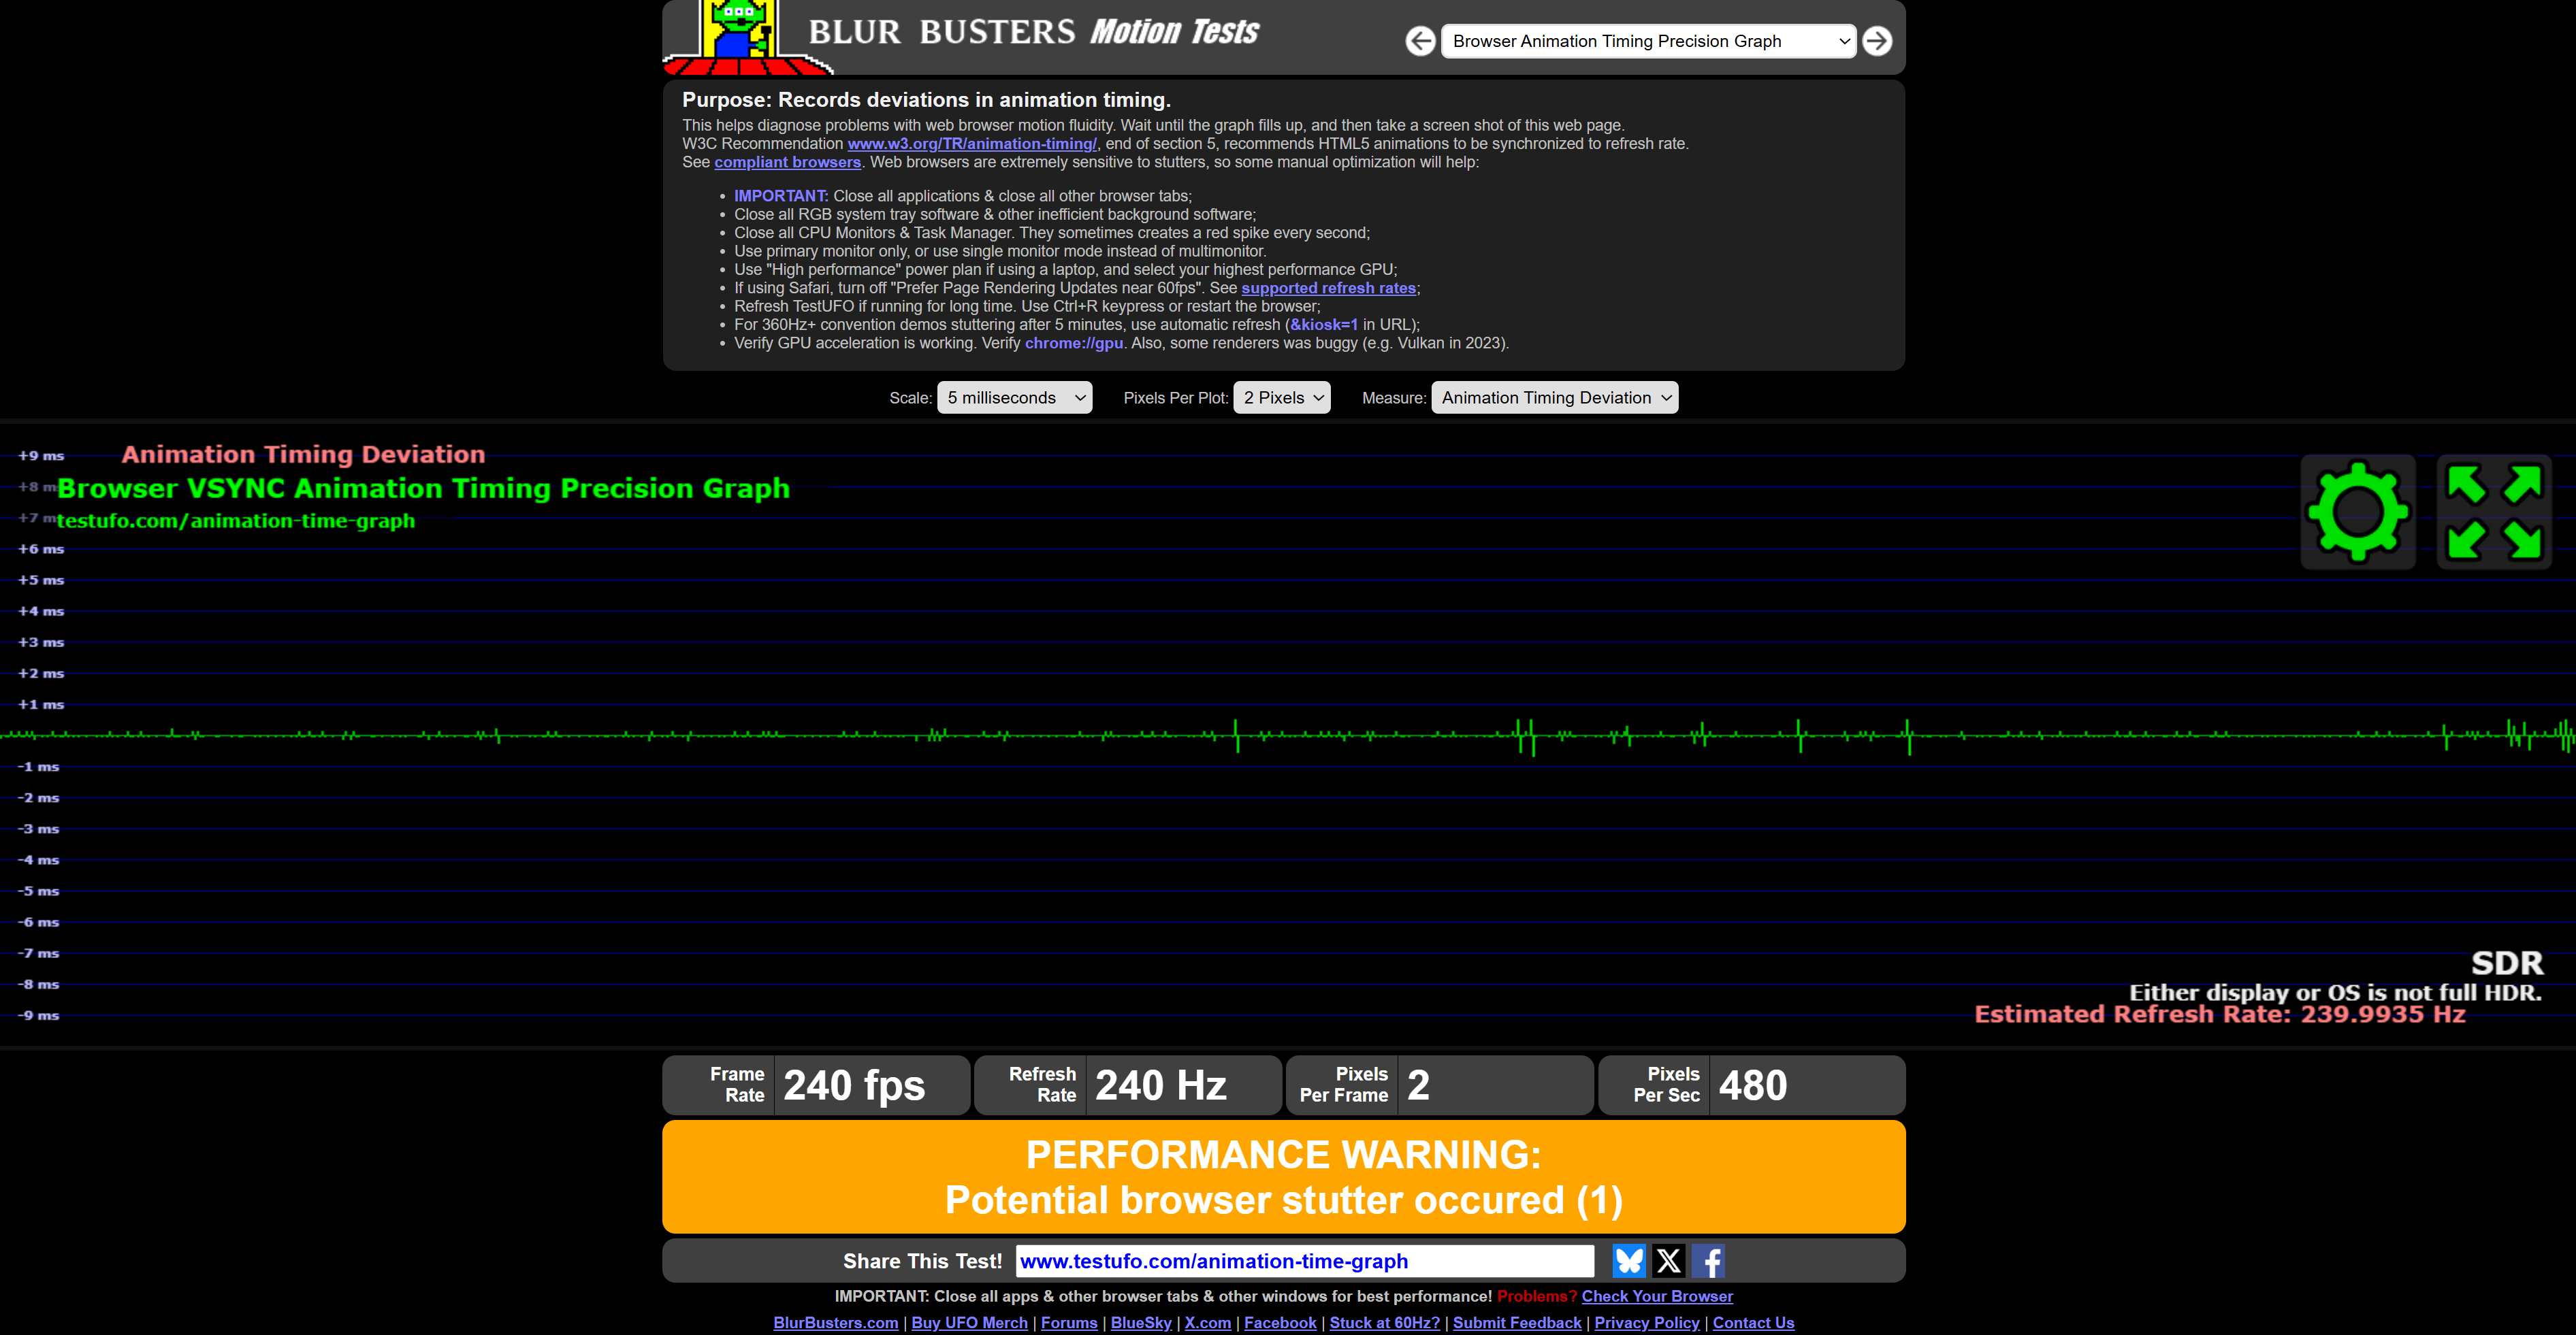Image resolution: width=2576 pixels, height=1335 pixels.
Task: Open the compliant browsers link
Action: point(787,162)
